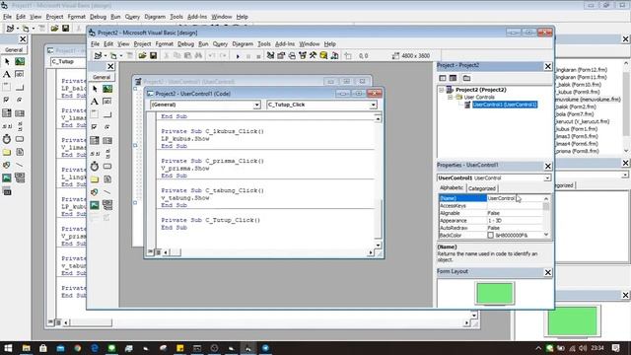The width and height of the screenshot is (631, 355).
Task: Switch to the Alphabetic properties tab
Action: pyautogui.click(x=452, y=188)
